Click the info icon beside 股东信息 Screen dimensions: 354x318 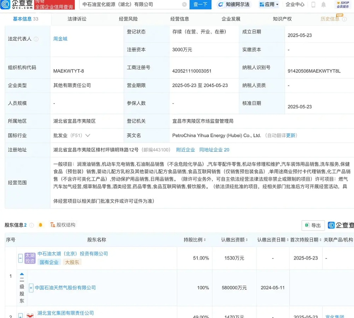tap(31, 225)
